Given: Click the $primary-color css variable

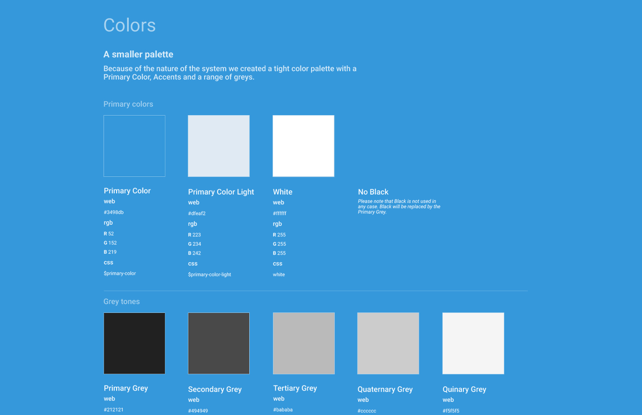Looking at the screenshot, I should (120, 274).
